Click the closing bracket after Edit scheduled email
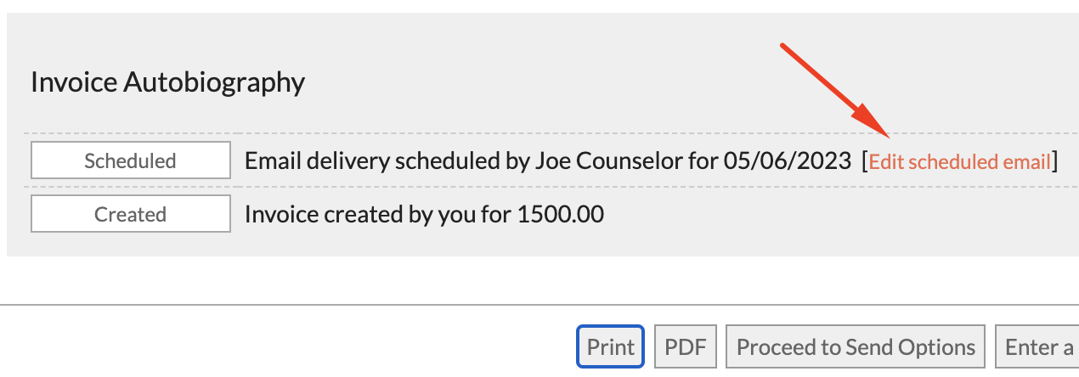This screenshot has height=377, width=1079. 1054,161
